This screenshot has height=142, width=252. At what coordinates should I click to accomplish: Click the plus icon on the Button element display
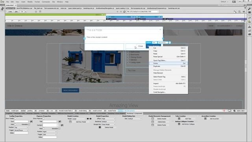point(170,43)
